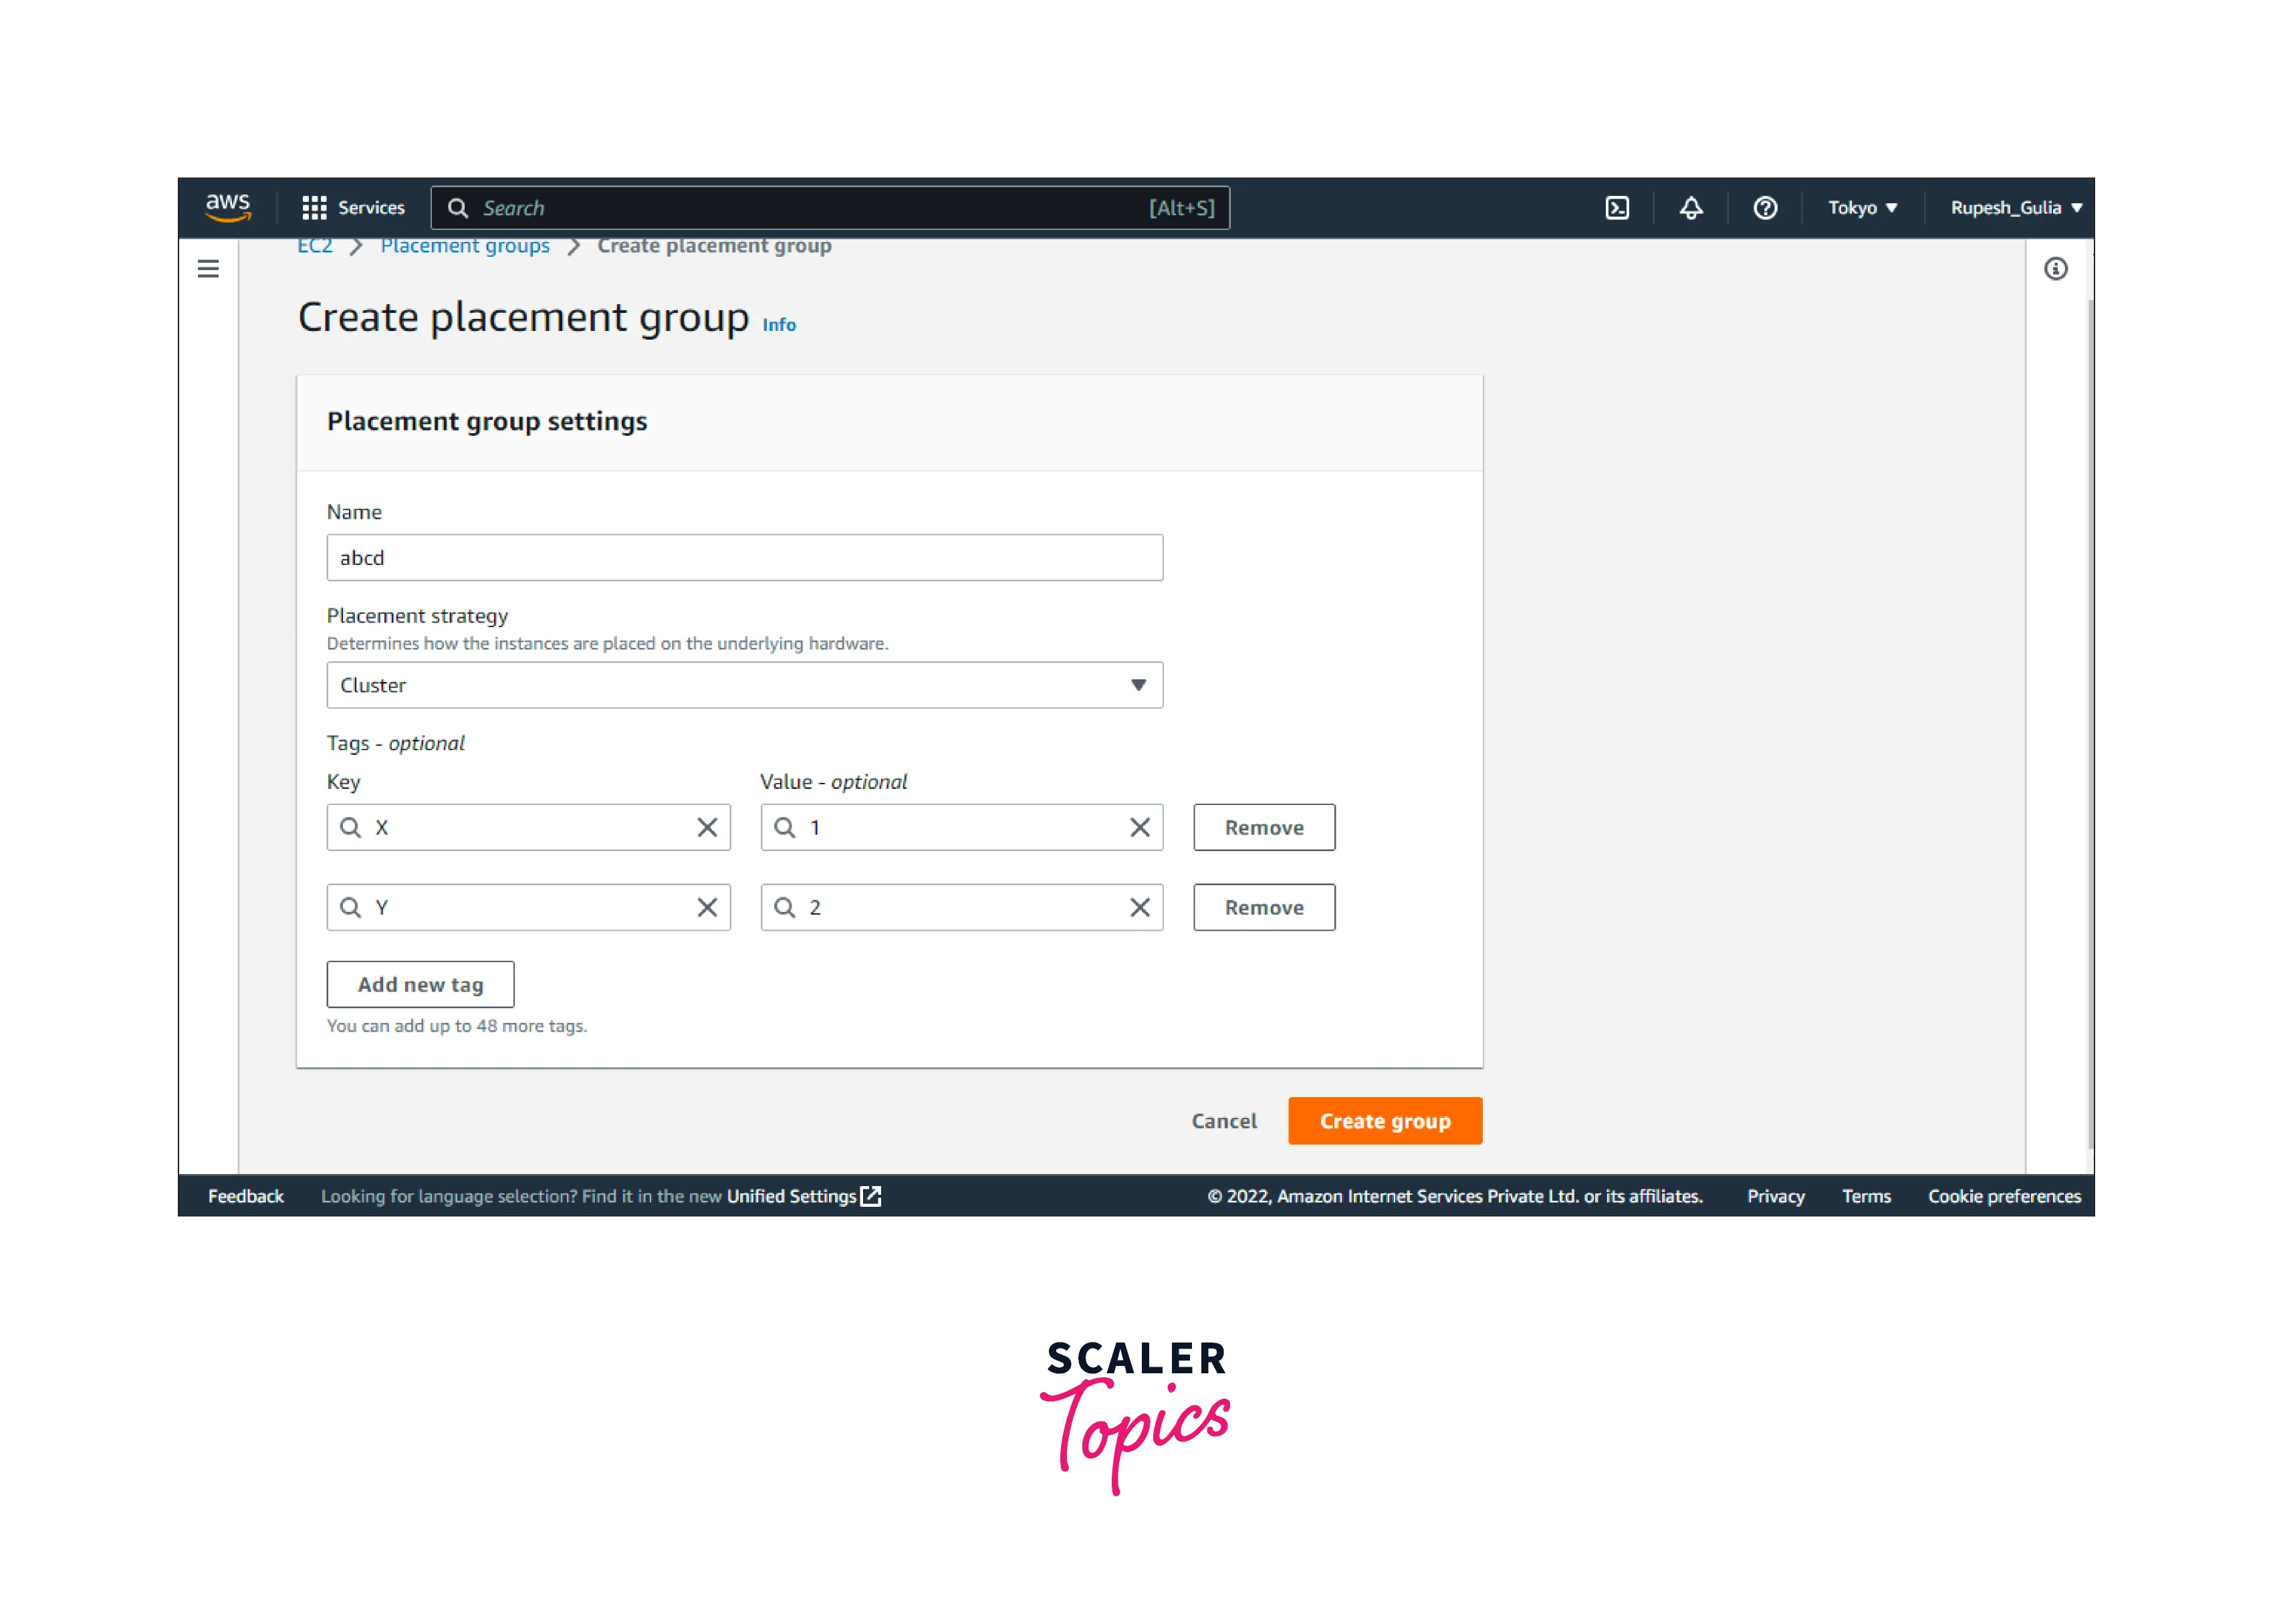Expand the Rupesh_Gulia account menu
Screen dimensions: 2273x1624
click(x=2015, y=208)
